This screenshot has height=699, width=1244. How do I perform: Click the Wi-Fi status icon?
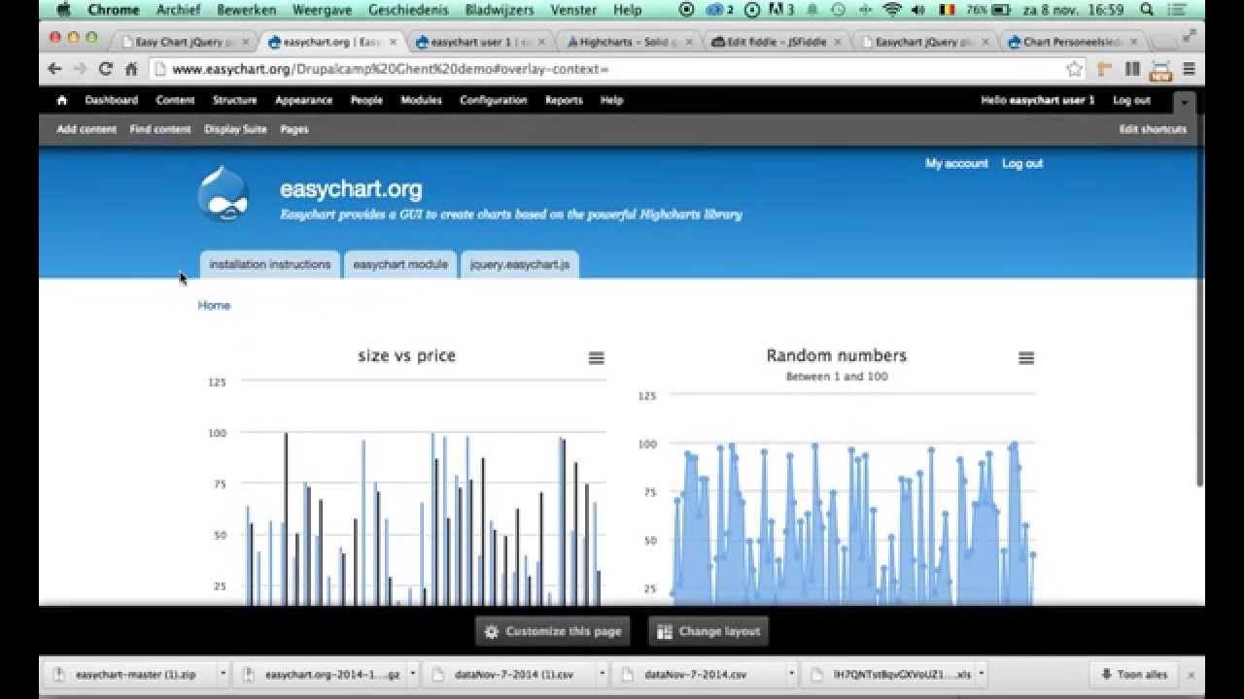[x=891, y=10]
